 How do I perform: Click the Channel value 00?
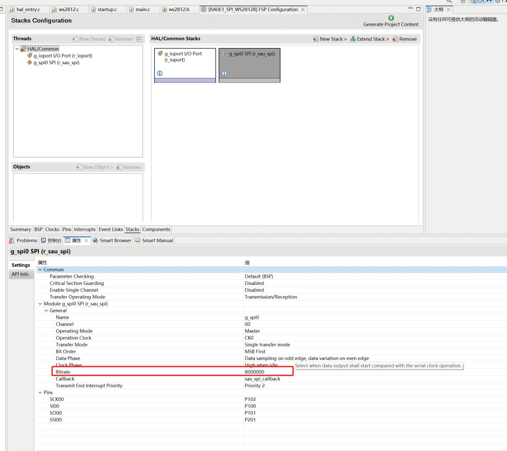(x=247, y=324)
